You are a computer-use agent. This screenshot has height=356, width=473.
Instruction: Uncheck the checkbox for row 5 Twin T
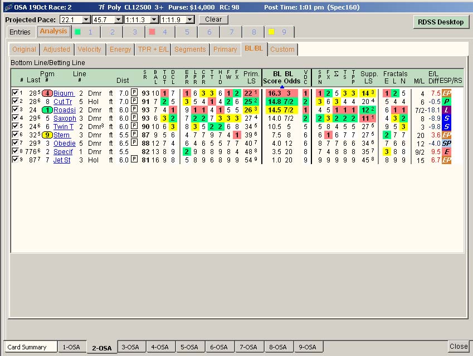(15, 126)
